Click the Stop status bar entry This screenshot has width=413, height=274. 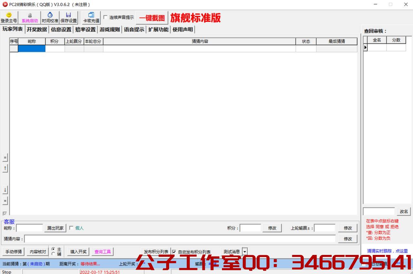coord(6,272)
